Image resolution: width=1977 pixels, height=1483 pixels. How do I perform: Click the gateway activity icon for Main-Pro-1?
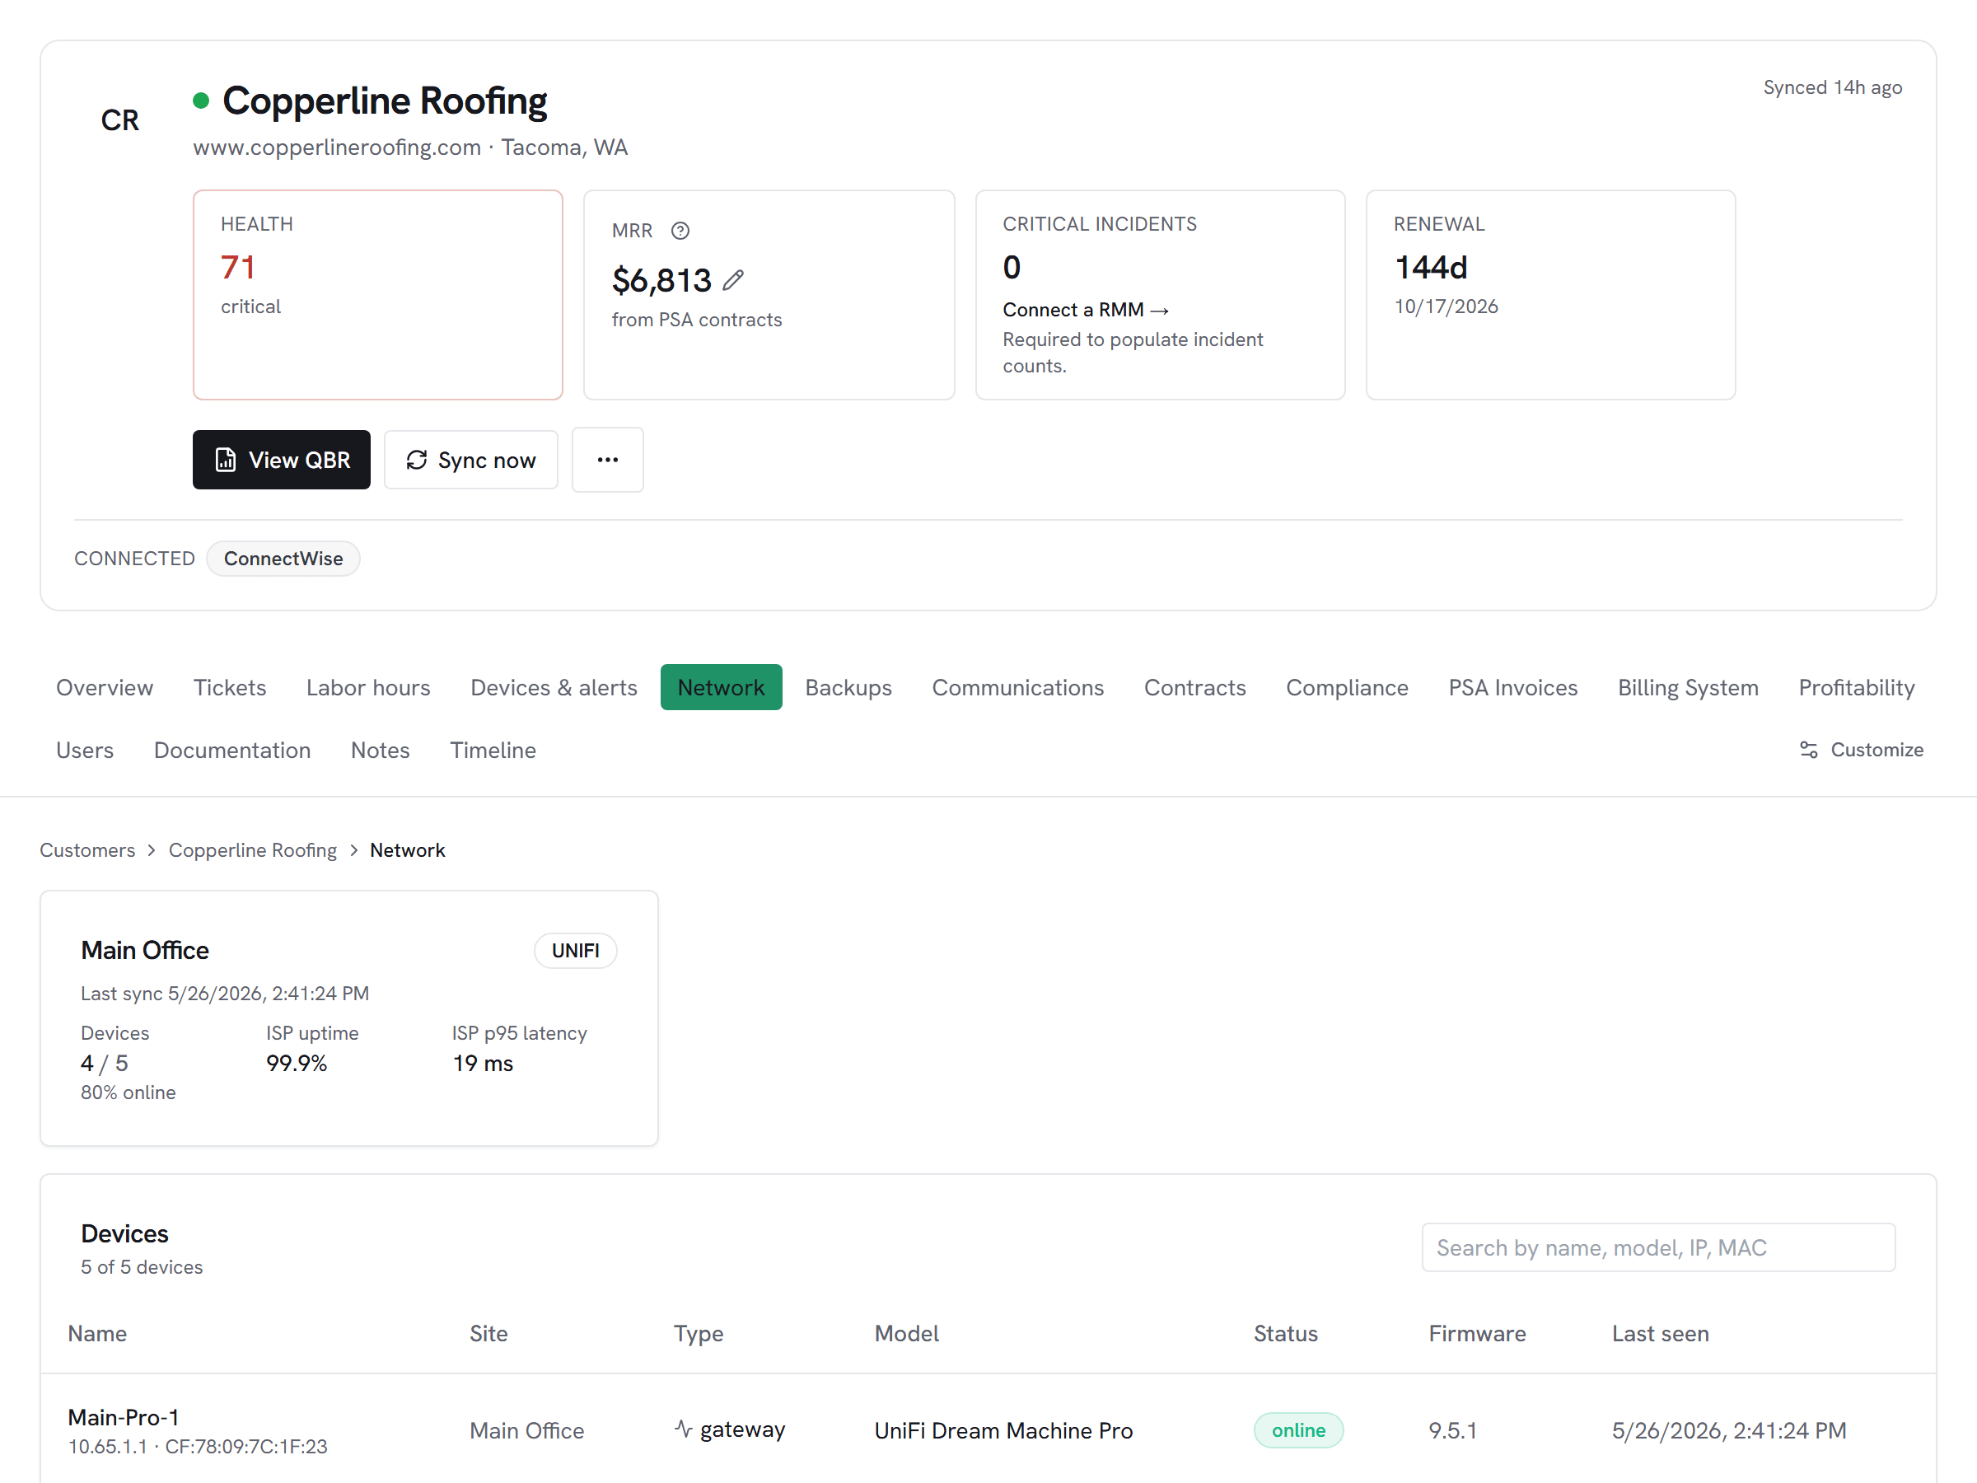(x=684, y=1429)
